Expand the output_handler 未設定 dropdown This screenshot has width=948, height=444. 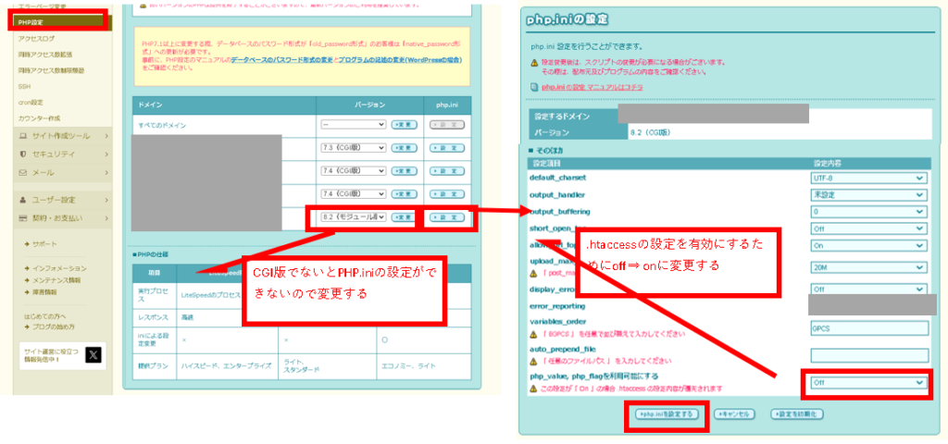(867, 195)
